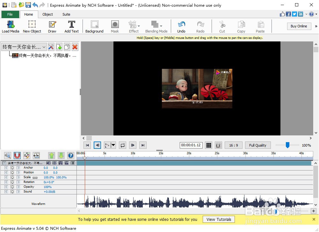Dismiss the yellow tutorials banner

(314, 219)
